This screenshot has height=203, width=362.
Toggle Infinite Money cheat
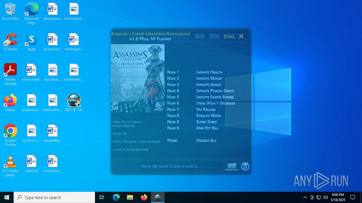coord(209,78)
